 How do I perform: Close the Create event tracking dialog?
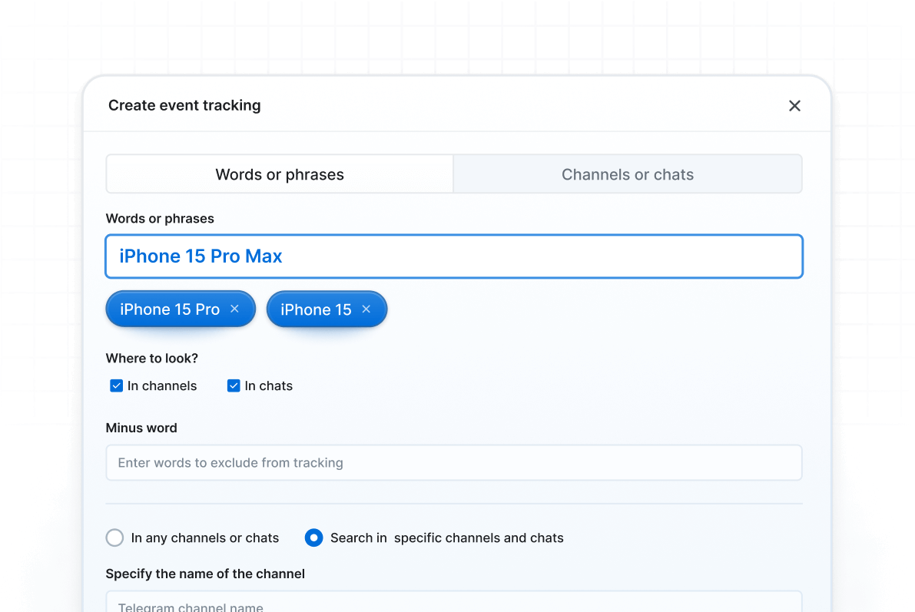[794, 106]
